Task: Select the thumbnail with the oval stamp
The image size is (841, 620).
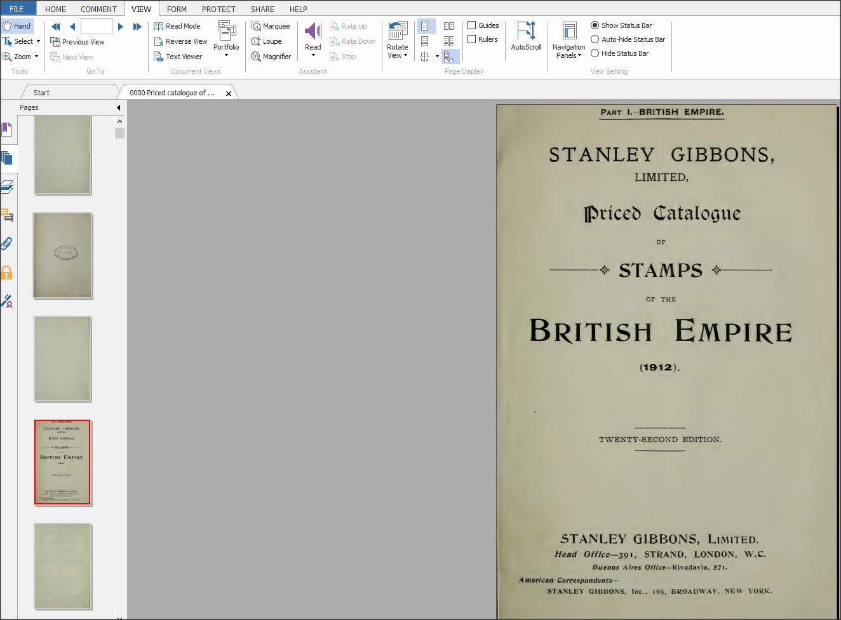Action: coord(62,255)
